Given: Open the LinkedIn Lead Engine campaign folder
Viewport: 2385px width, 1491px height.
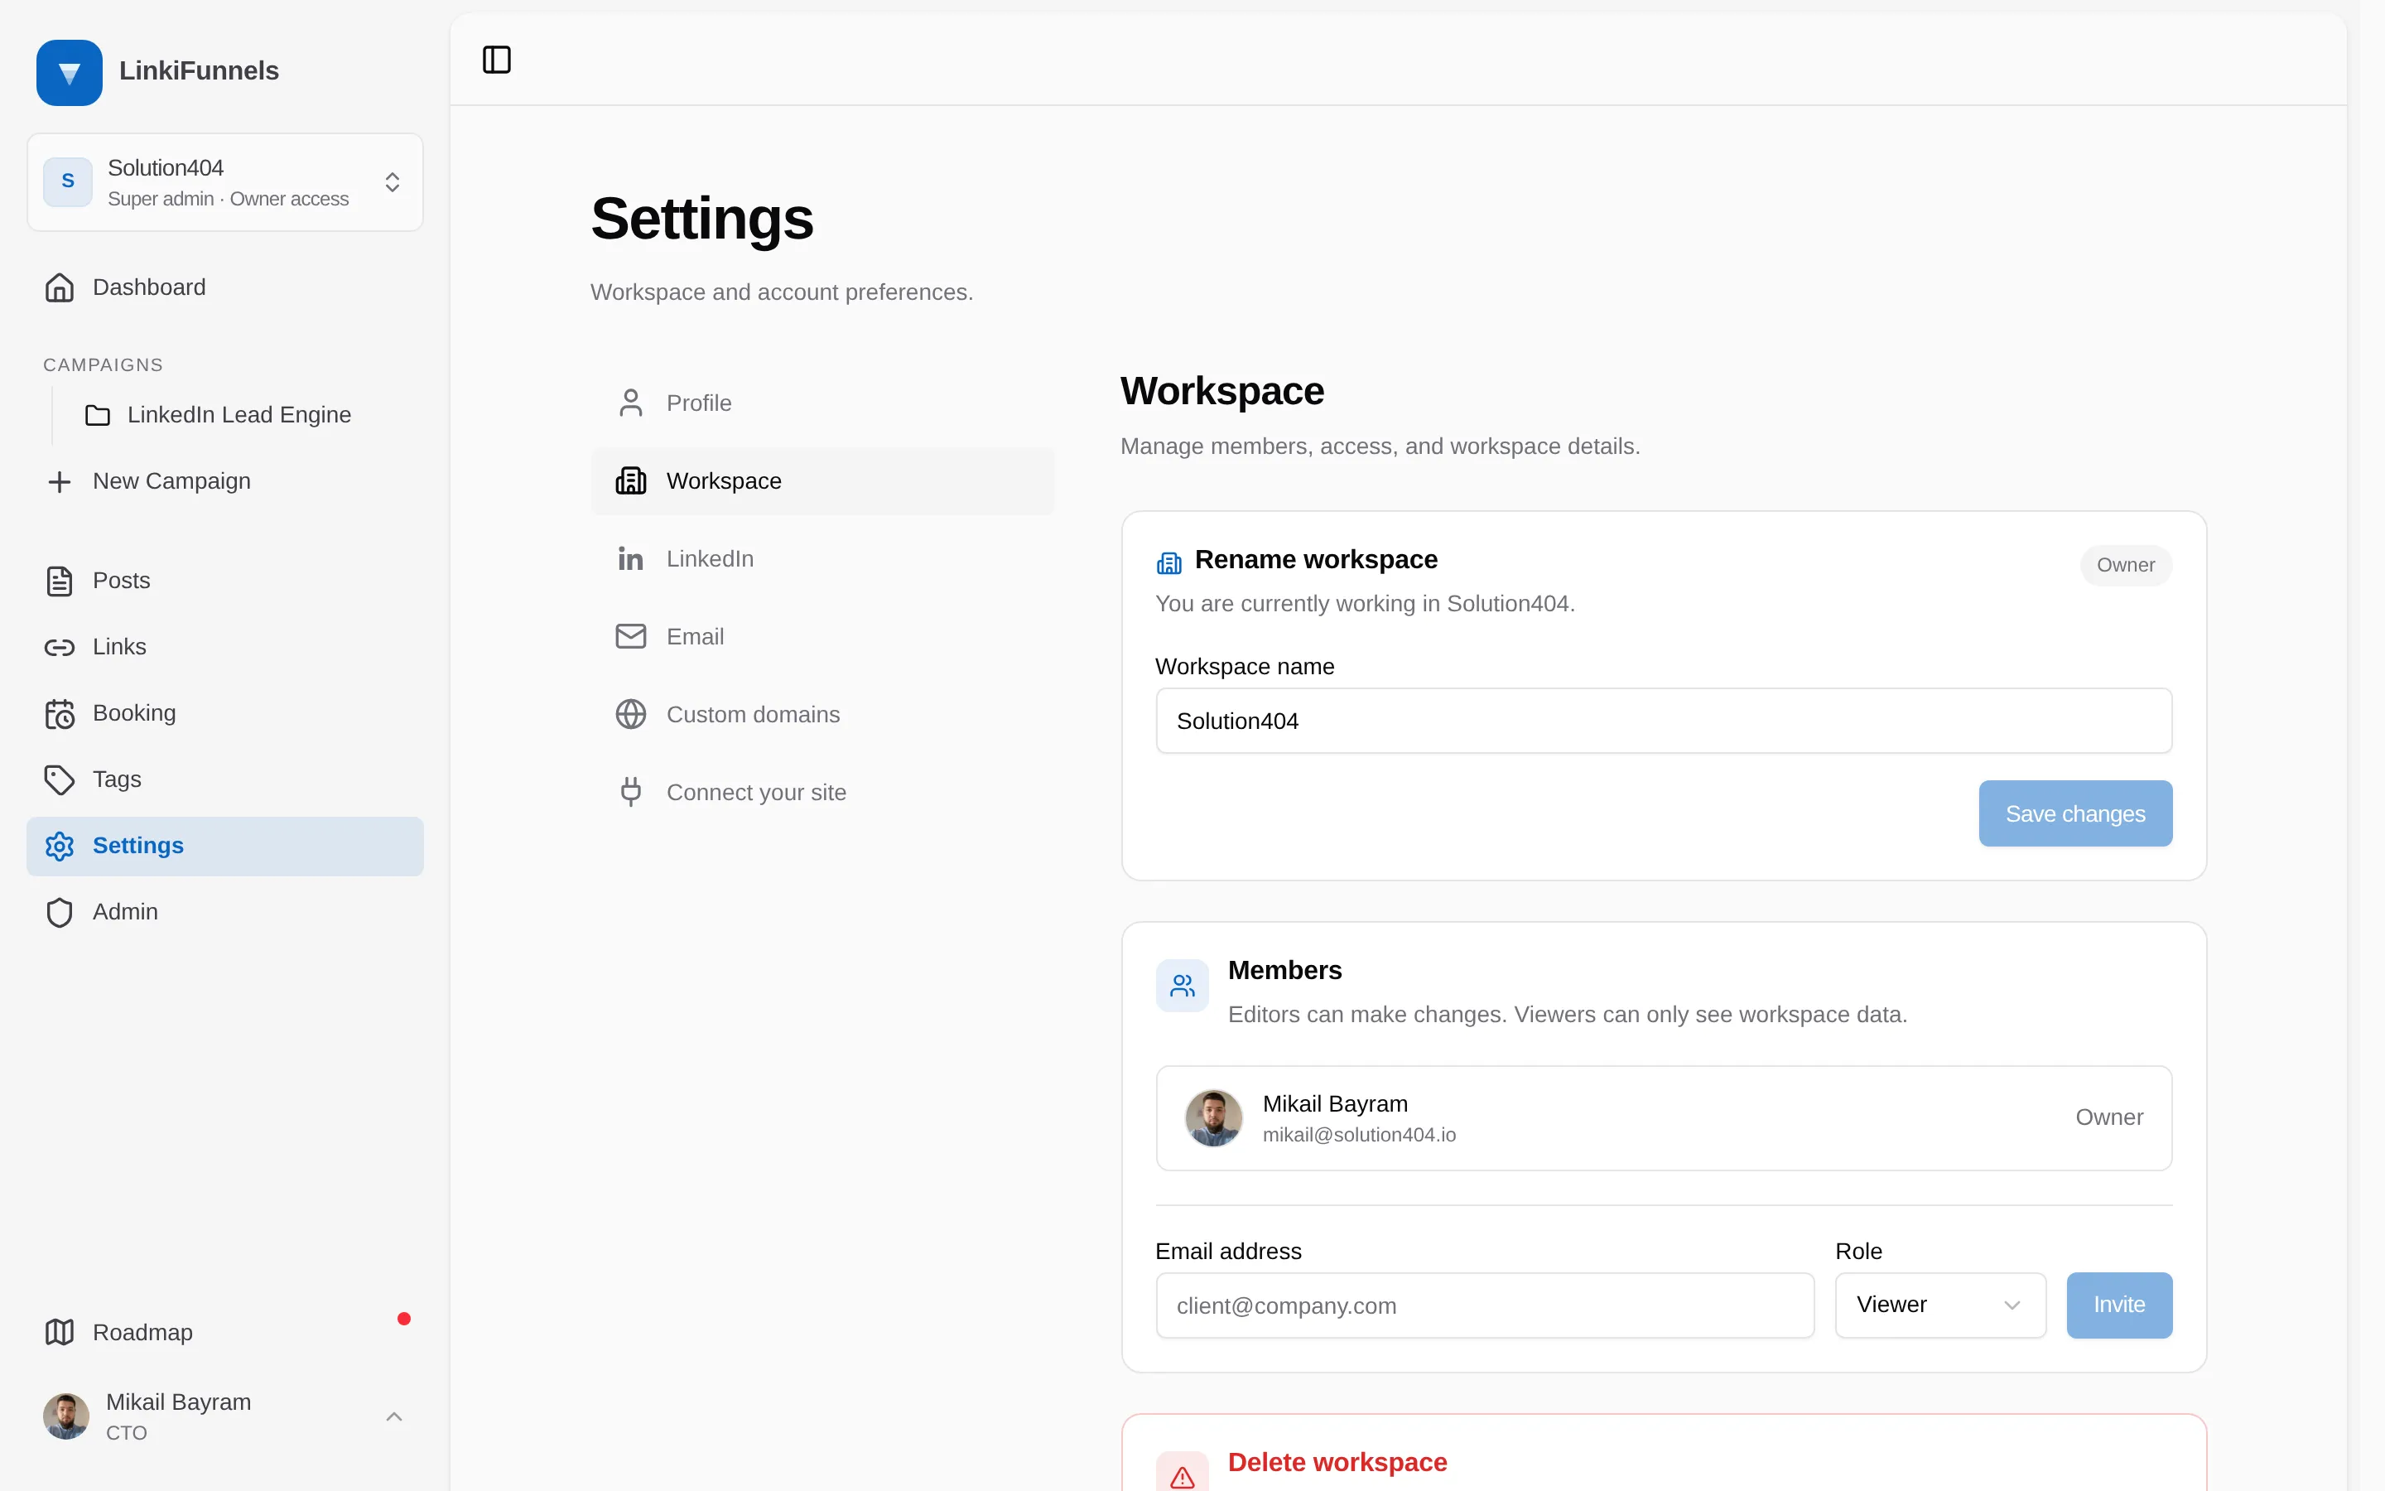Looking at the screenshot, I should (238, 414).
